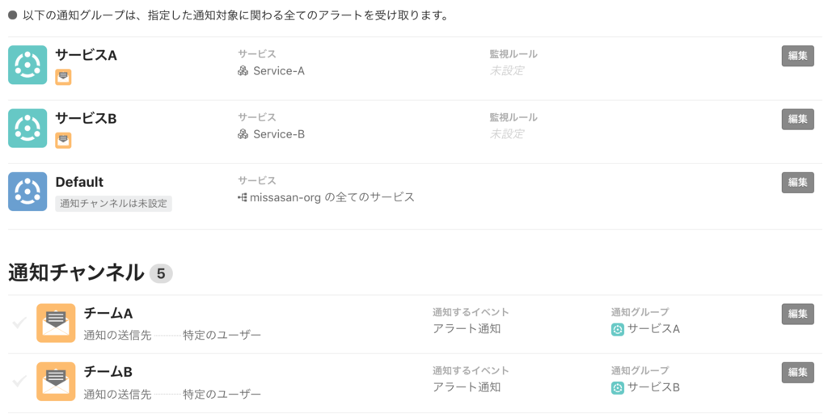Click the サービスA notification group icon

click(27, 65)
